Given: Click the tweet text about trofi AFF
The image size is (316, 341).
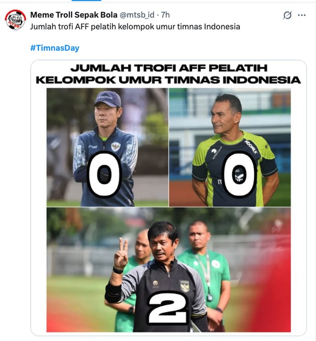Looking at the screenshot, I should [135, 27].
